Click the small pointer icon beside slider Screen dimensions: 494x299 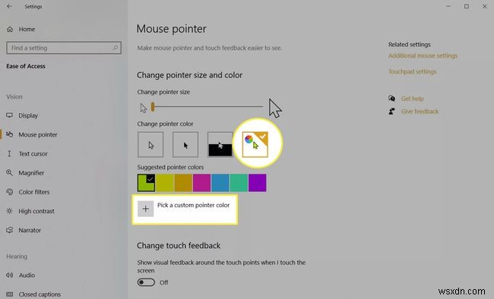(x=144, y=109)
